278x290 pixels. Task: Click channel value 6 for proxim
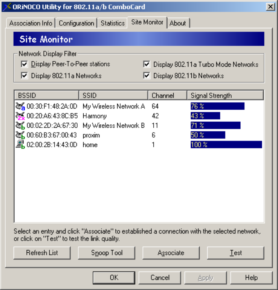154,135
